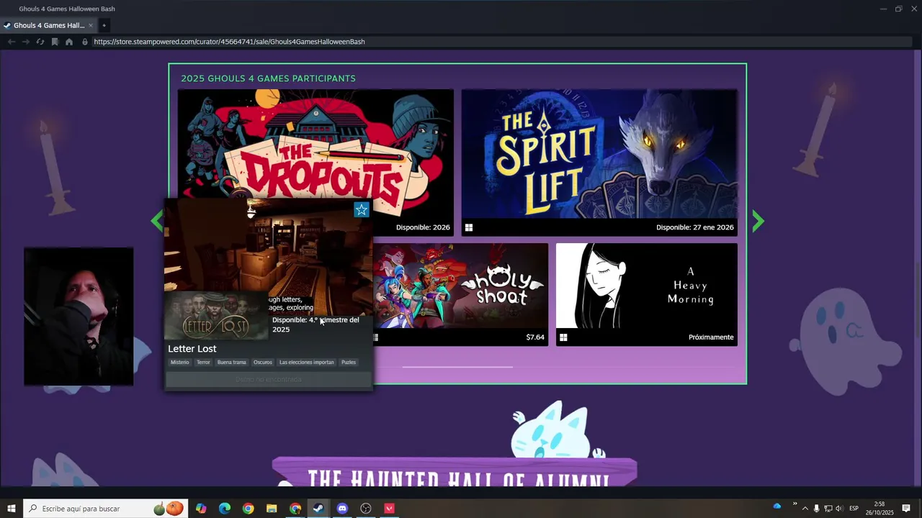Click the ESP language indicator

(854, 509)
